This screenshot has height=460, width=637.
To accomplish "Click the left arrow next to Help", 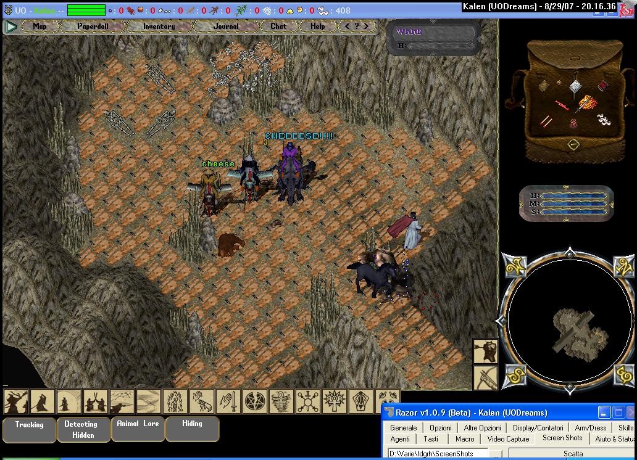I will tap(346, 27).
